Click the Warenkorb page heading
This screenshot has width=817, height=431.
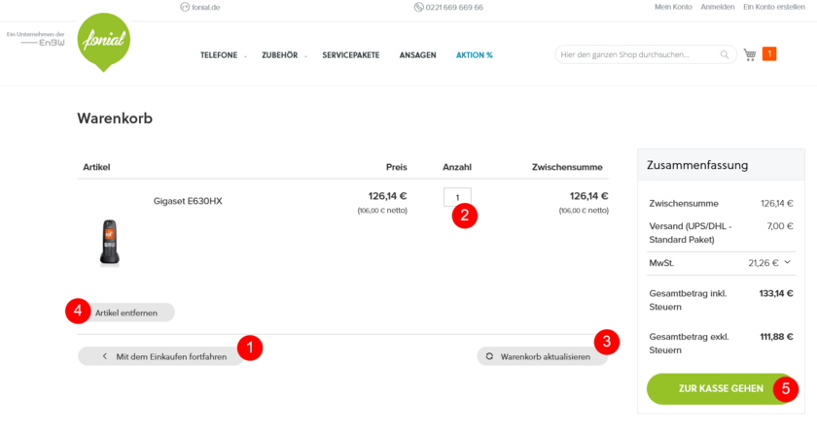coord(115,118)
